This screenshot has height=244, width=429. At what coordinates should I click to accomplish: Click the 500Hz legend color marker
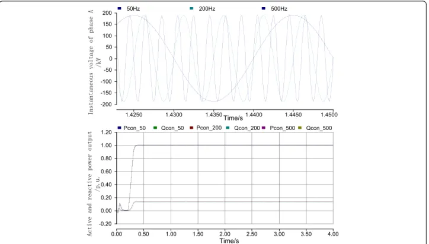pos(264,8)
